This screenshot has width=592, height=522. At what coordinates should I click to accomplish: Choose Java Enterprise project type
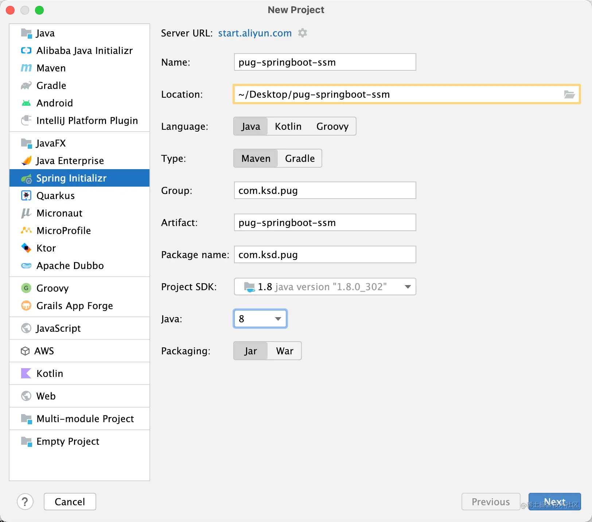pos(79,161)
